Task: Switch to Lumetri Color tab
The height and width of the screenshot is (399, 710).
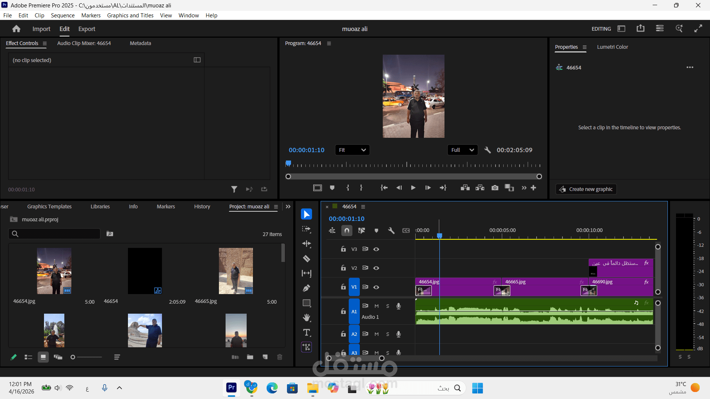Action: tap(612, 47)
